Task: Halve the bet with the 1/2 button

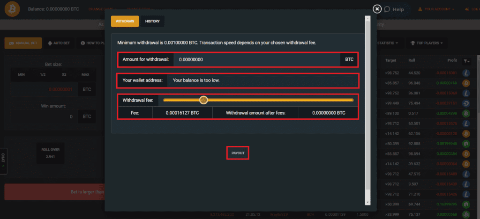Action: 43,74
